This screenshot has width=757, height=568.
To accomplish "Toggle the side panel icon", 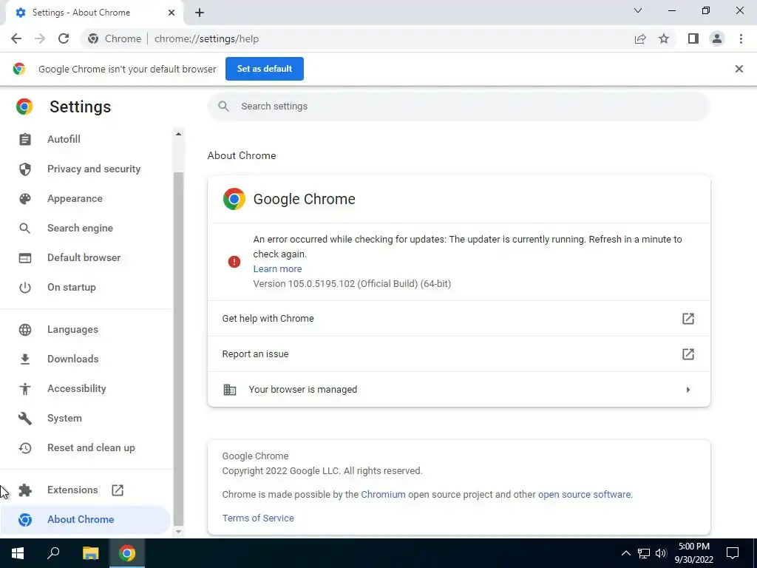I will (x=693, y=38).
